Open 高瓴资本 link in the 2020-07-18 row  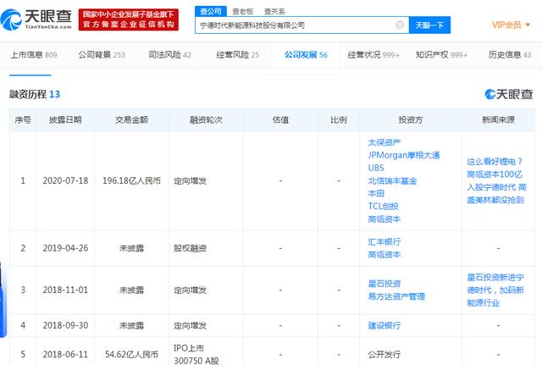(x=384, y=219)
